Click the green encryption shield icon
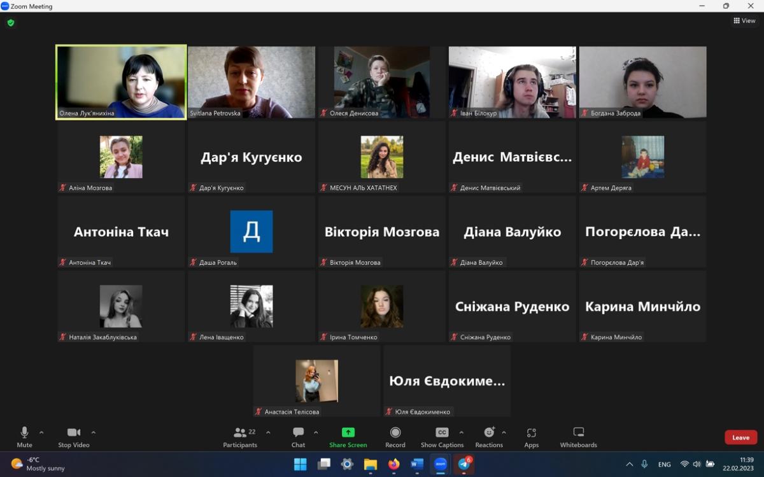The width and height of the screenshot is (764, 477). 11,23
